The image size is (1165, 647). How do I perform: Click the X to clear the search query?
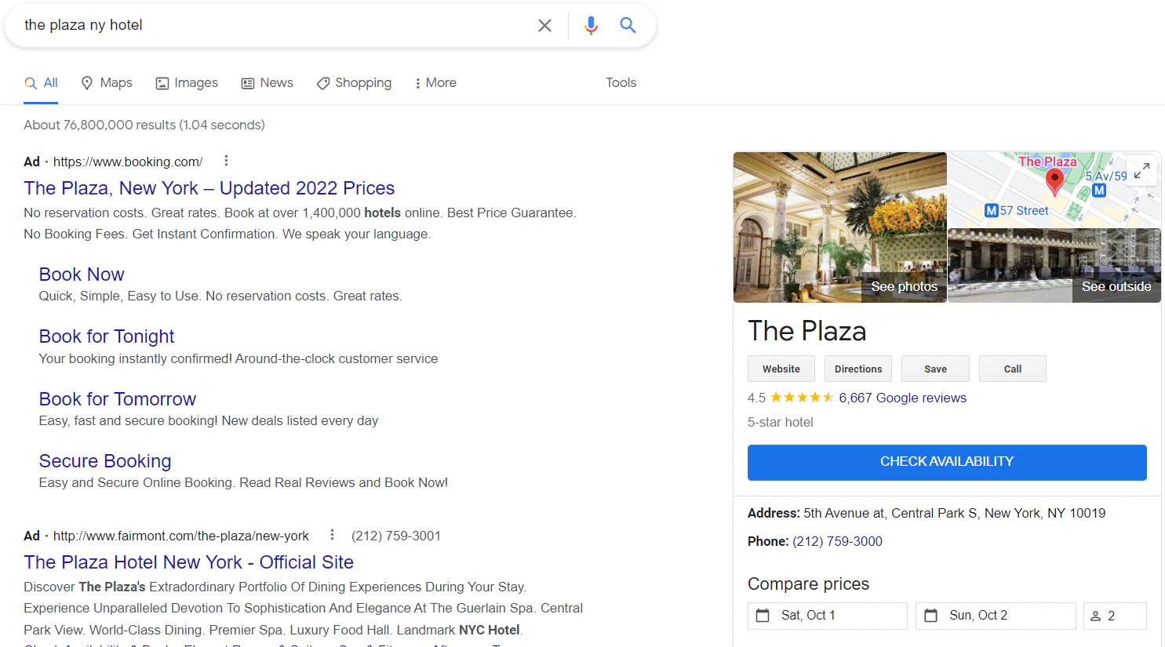(x=544, y=24)
